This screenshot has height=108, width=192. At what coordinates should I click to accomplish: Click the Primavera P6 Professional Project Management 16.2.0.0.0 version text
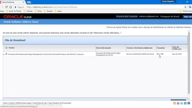(x=46, y=54)
